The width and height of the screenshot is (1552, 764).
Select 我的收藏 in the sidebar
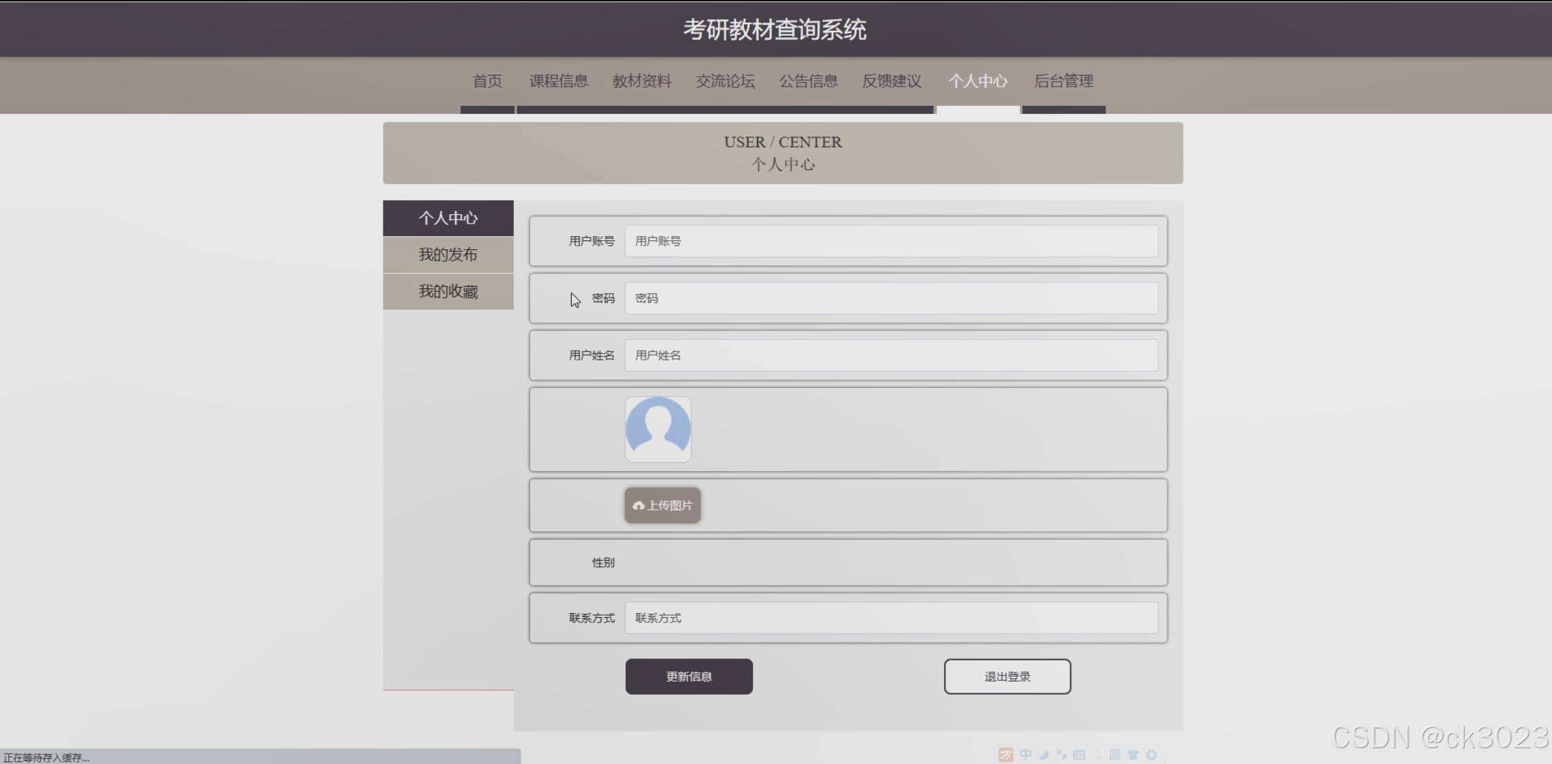tap(448, 292)
